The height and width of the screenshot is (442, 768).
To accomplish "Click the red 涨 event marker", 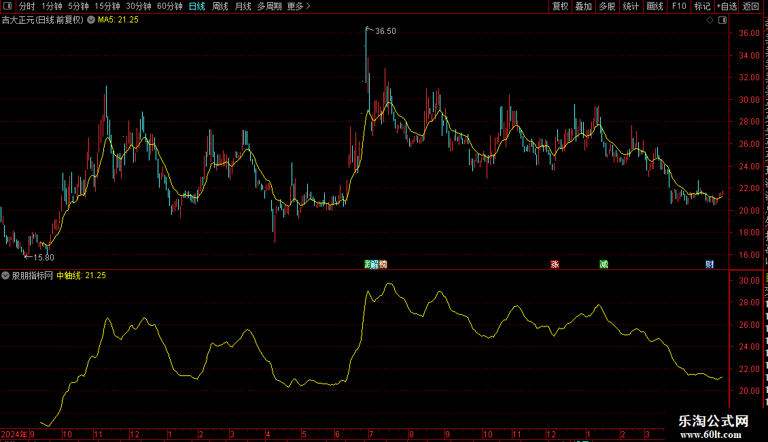I will (555, 265).
